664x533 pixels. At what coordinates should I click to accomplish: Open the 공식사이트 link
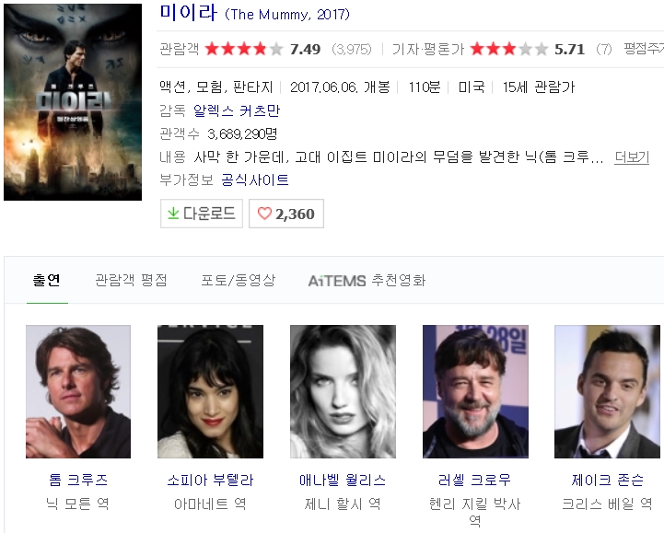tap(255, 180)
